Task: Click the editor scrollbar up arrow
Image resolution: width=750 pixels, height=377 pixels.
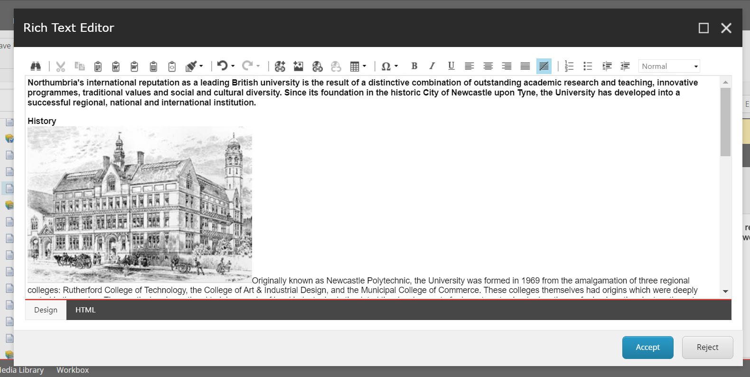Action: (x=725, y=82)
